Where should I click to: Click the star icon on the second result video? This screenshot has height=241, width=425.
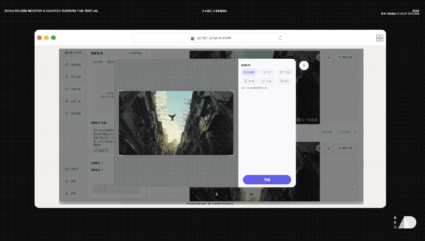click(319, 148)
